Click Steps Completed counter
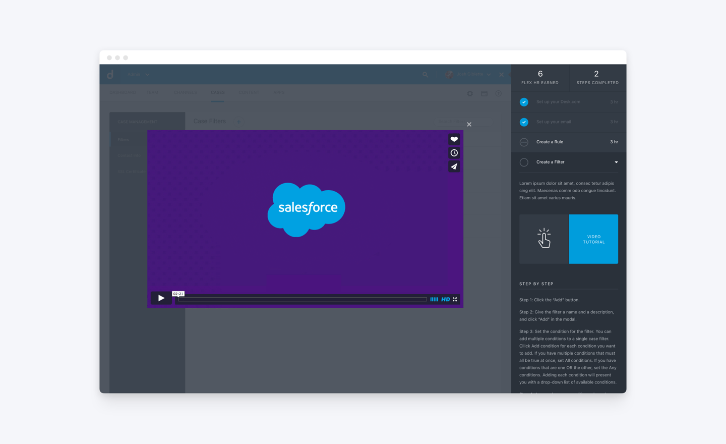 pos(597,77)
